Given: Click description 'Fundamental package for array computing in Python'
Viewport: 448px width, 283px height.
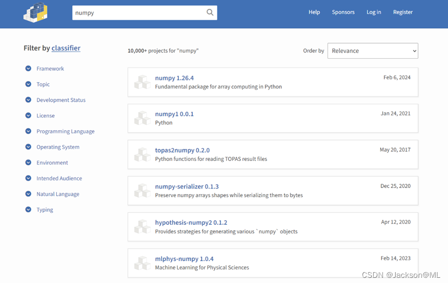Looking at the screenshot, I should click(218, 87).
